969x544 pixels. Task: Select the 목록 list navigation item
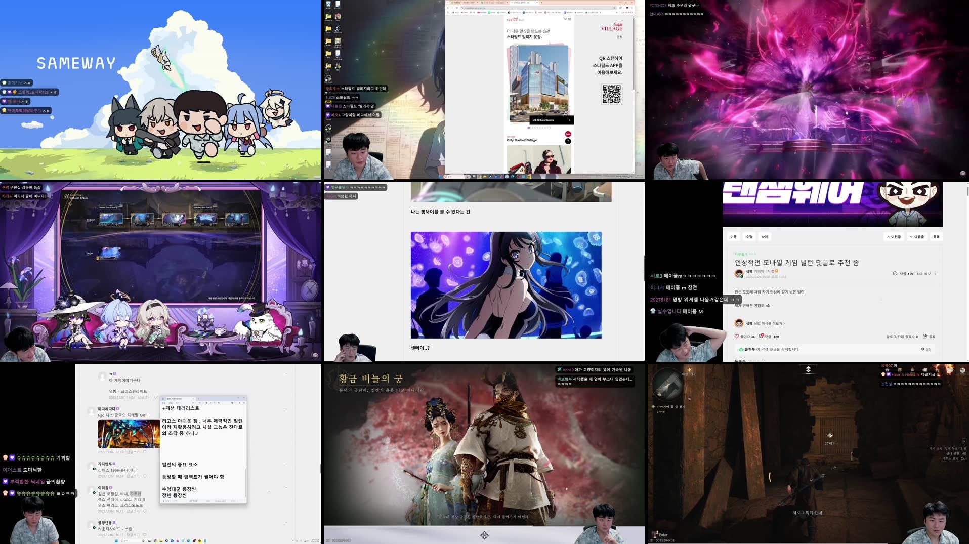[x=936, y=237]
